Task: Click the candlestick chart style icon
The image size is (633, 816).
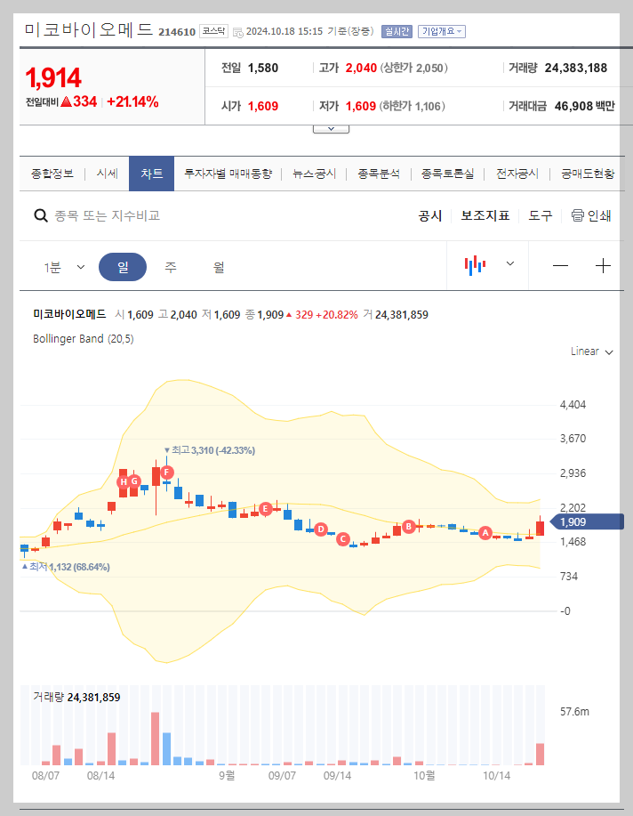Action: (476, 263)
